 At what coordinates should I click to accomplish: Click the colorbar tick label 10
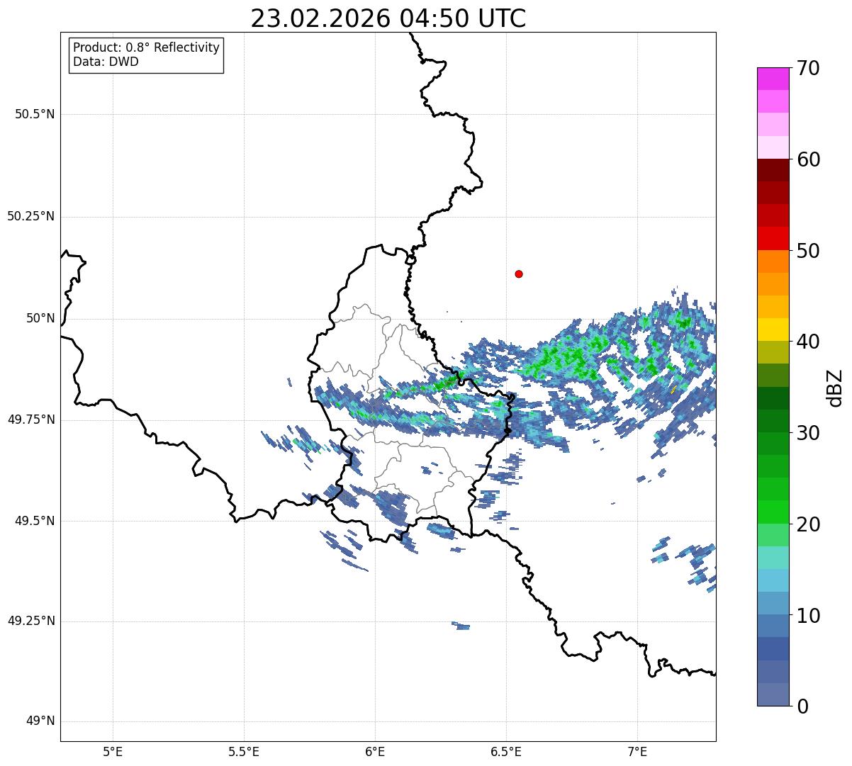[808, 616]
